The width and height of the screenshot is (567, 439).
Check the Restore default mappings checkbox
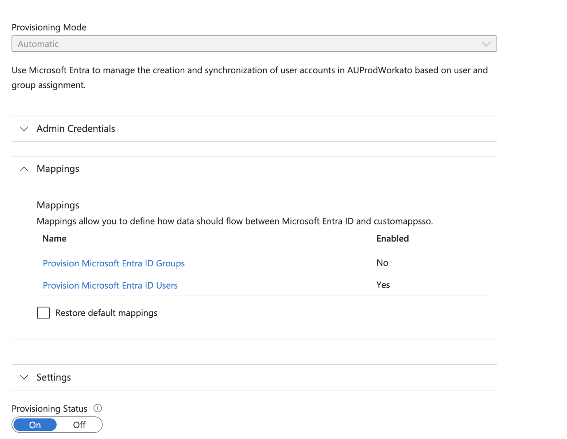[43, 313]
